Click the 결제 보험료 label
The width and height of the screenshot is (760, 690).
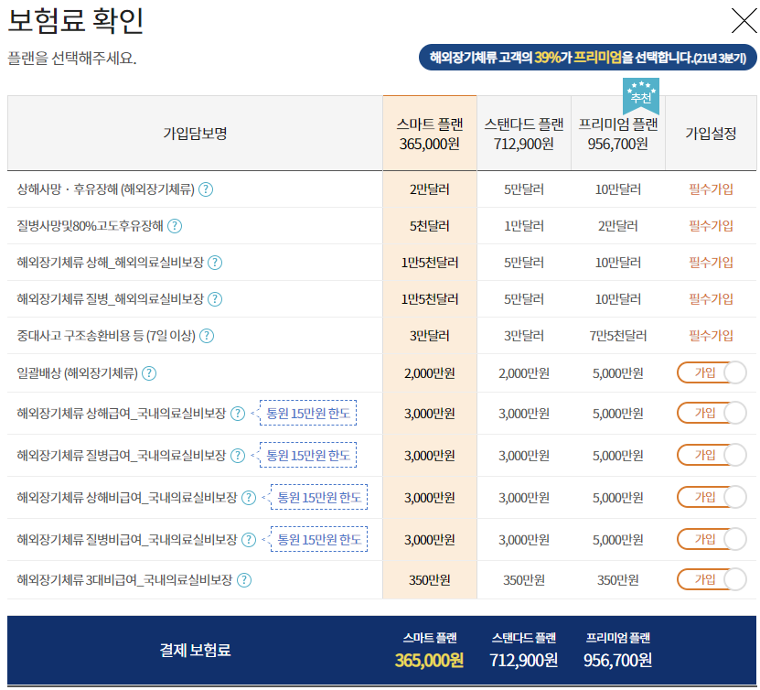pos(195,651)
